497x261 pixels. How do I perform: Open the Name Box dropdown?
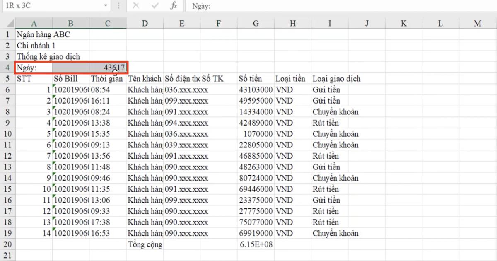pos(105,6)
